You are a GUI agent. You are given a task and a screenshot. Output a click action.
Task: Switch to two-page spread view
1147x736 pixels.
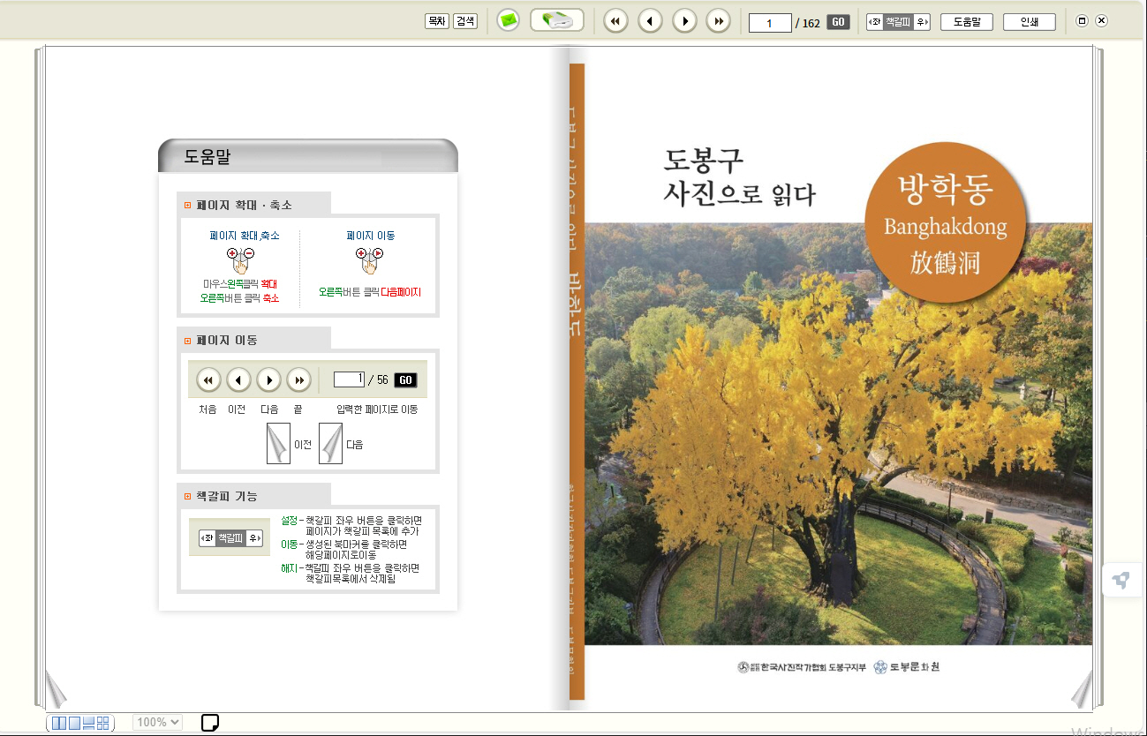59,723
